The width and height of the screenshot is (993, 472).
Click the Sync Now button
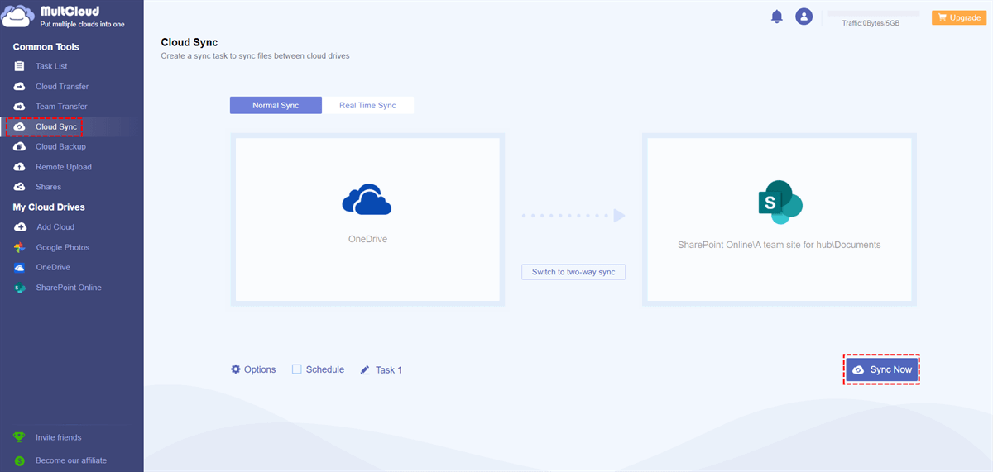click(x=881, y=369)
